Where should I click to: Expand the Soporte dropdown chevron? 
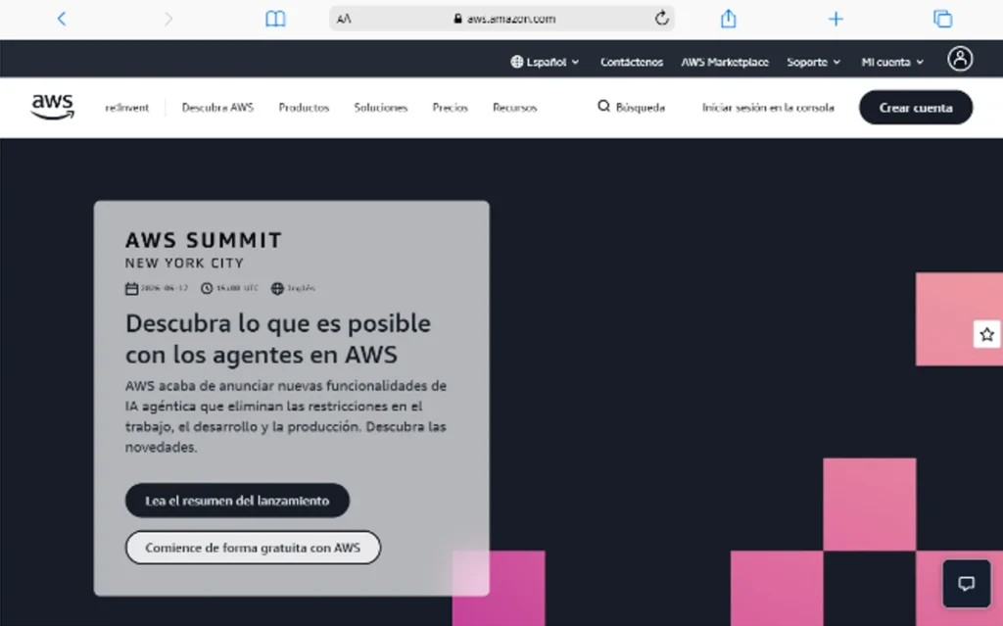(x=836, y=62)
